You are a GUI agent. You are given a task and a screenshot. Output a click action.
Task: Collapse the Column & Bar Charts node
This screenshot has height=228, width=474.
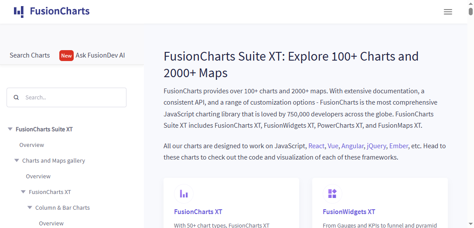tap(30, 208)
